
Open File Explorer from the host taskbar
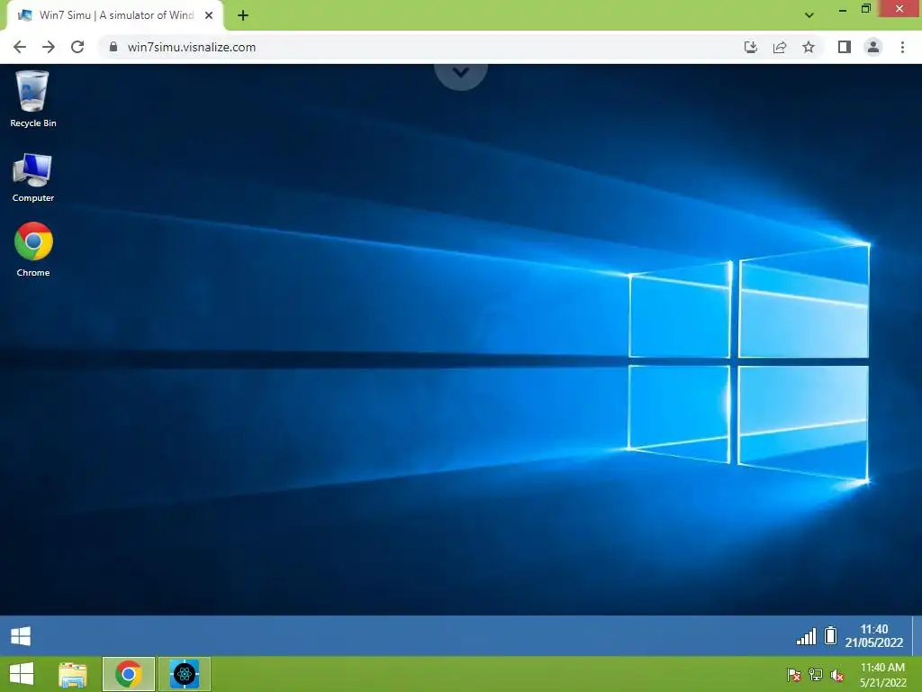[x=73, y=674]
